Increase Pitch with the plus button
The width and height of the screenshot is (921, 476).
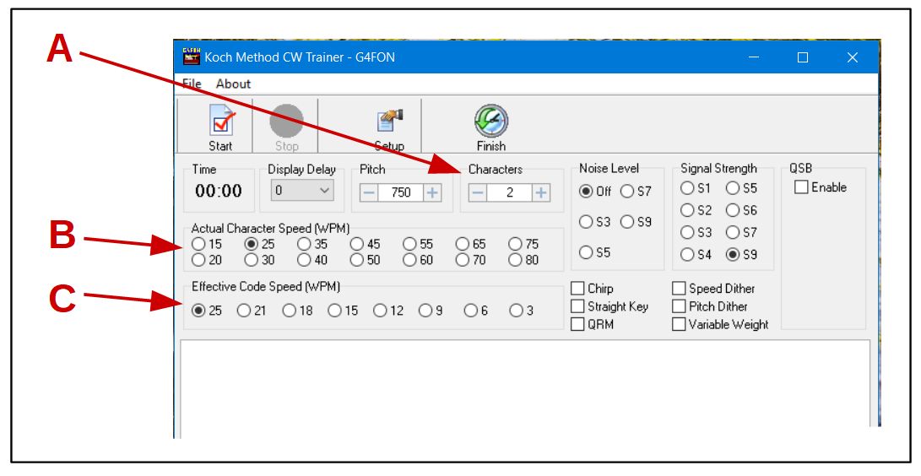[432, 192]
